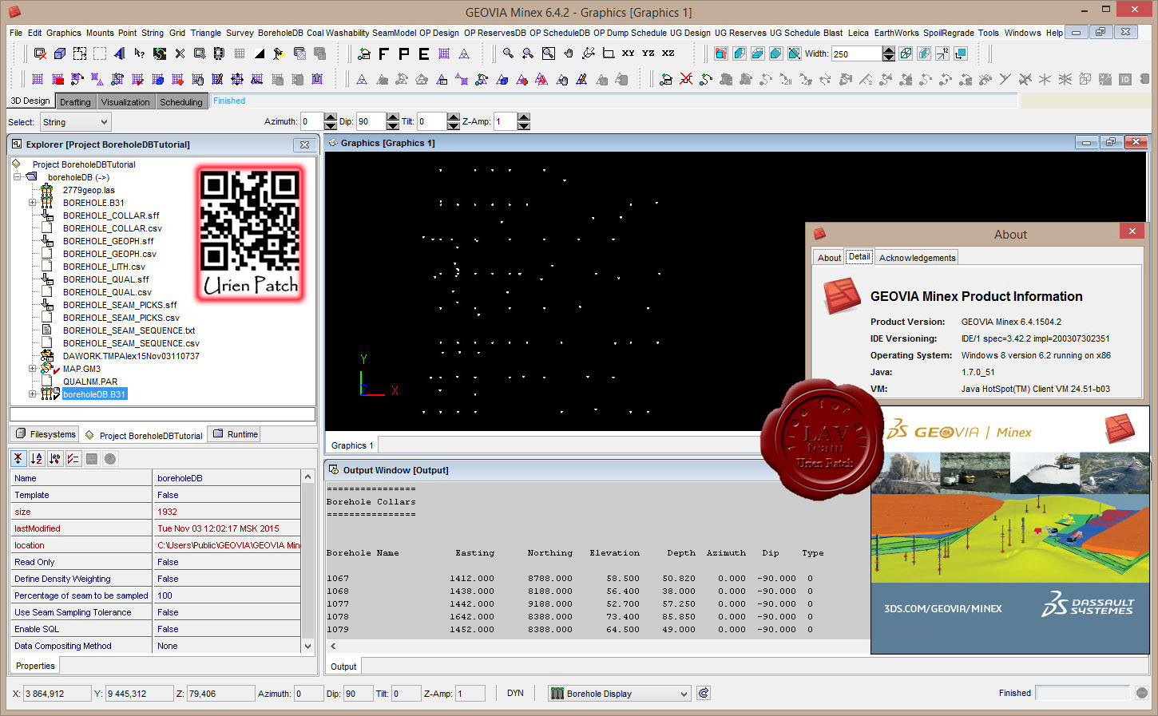Click the properties panel scroll-down arrow

click(x=307, y=646)
